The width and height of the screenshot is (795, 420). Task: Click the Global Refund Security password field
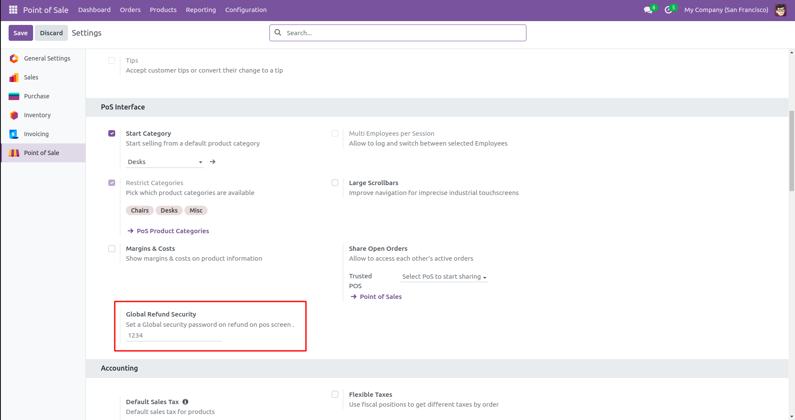[x=173, y=335]
